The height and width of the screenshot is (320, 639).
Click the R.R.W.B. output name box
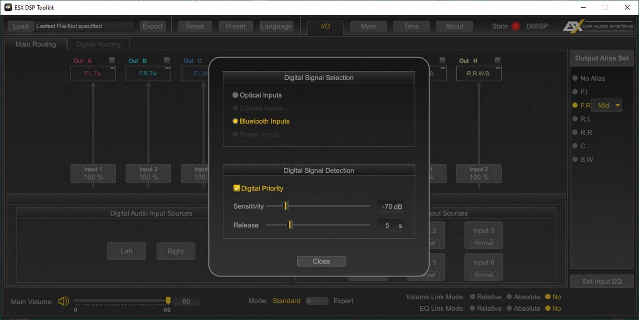pyautogui.click(x=479, y=73)
